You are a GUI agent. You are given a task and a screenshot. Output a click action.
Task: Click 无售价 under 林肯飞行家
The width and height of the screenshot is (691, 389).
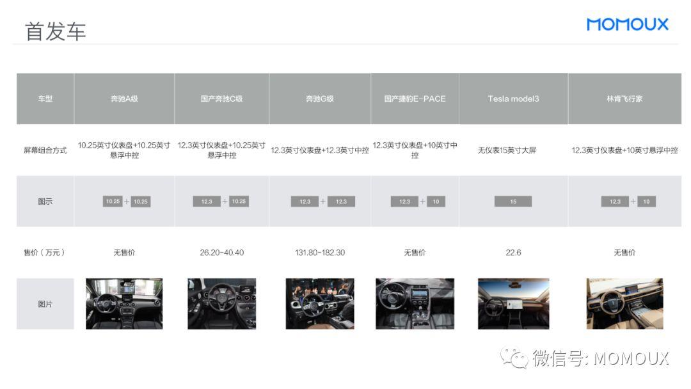(x=624, y=253)
